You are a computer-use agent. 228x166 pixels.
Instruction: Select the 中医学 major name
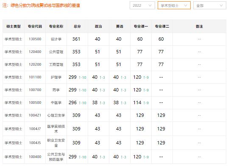56,102
